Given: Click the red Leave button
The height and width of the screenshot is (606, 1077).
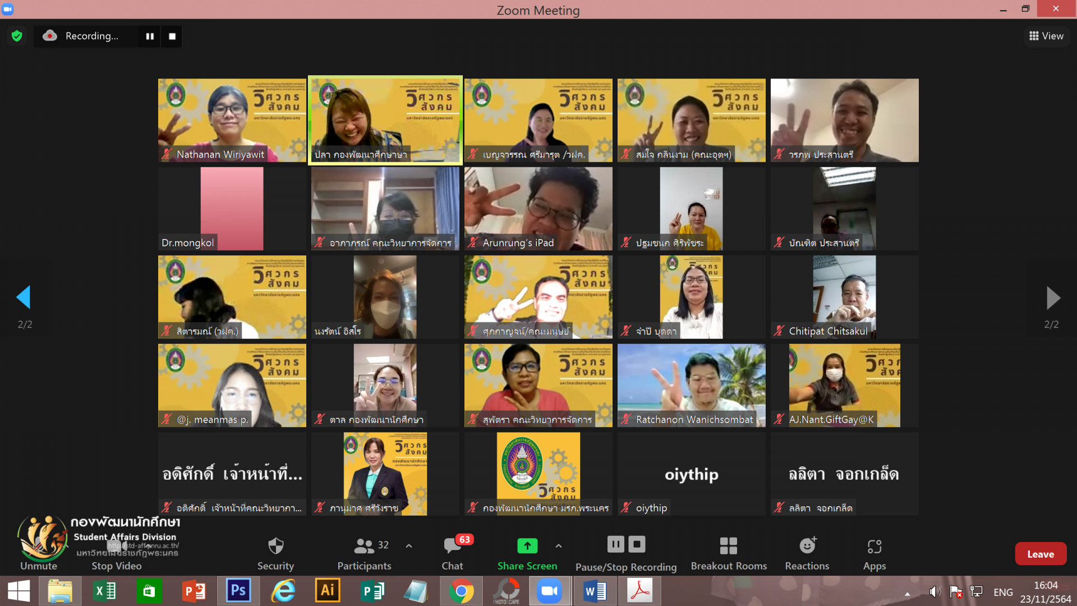Looking at the screenshot, I should 1040,554.
